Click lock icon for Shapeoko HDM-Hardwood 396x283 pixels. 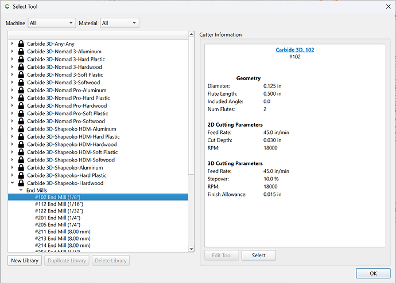21,144
